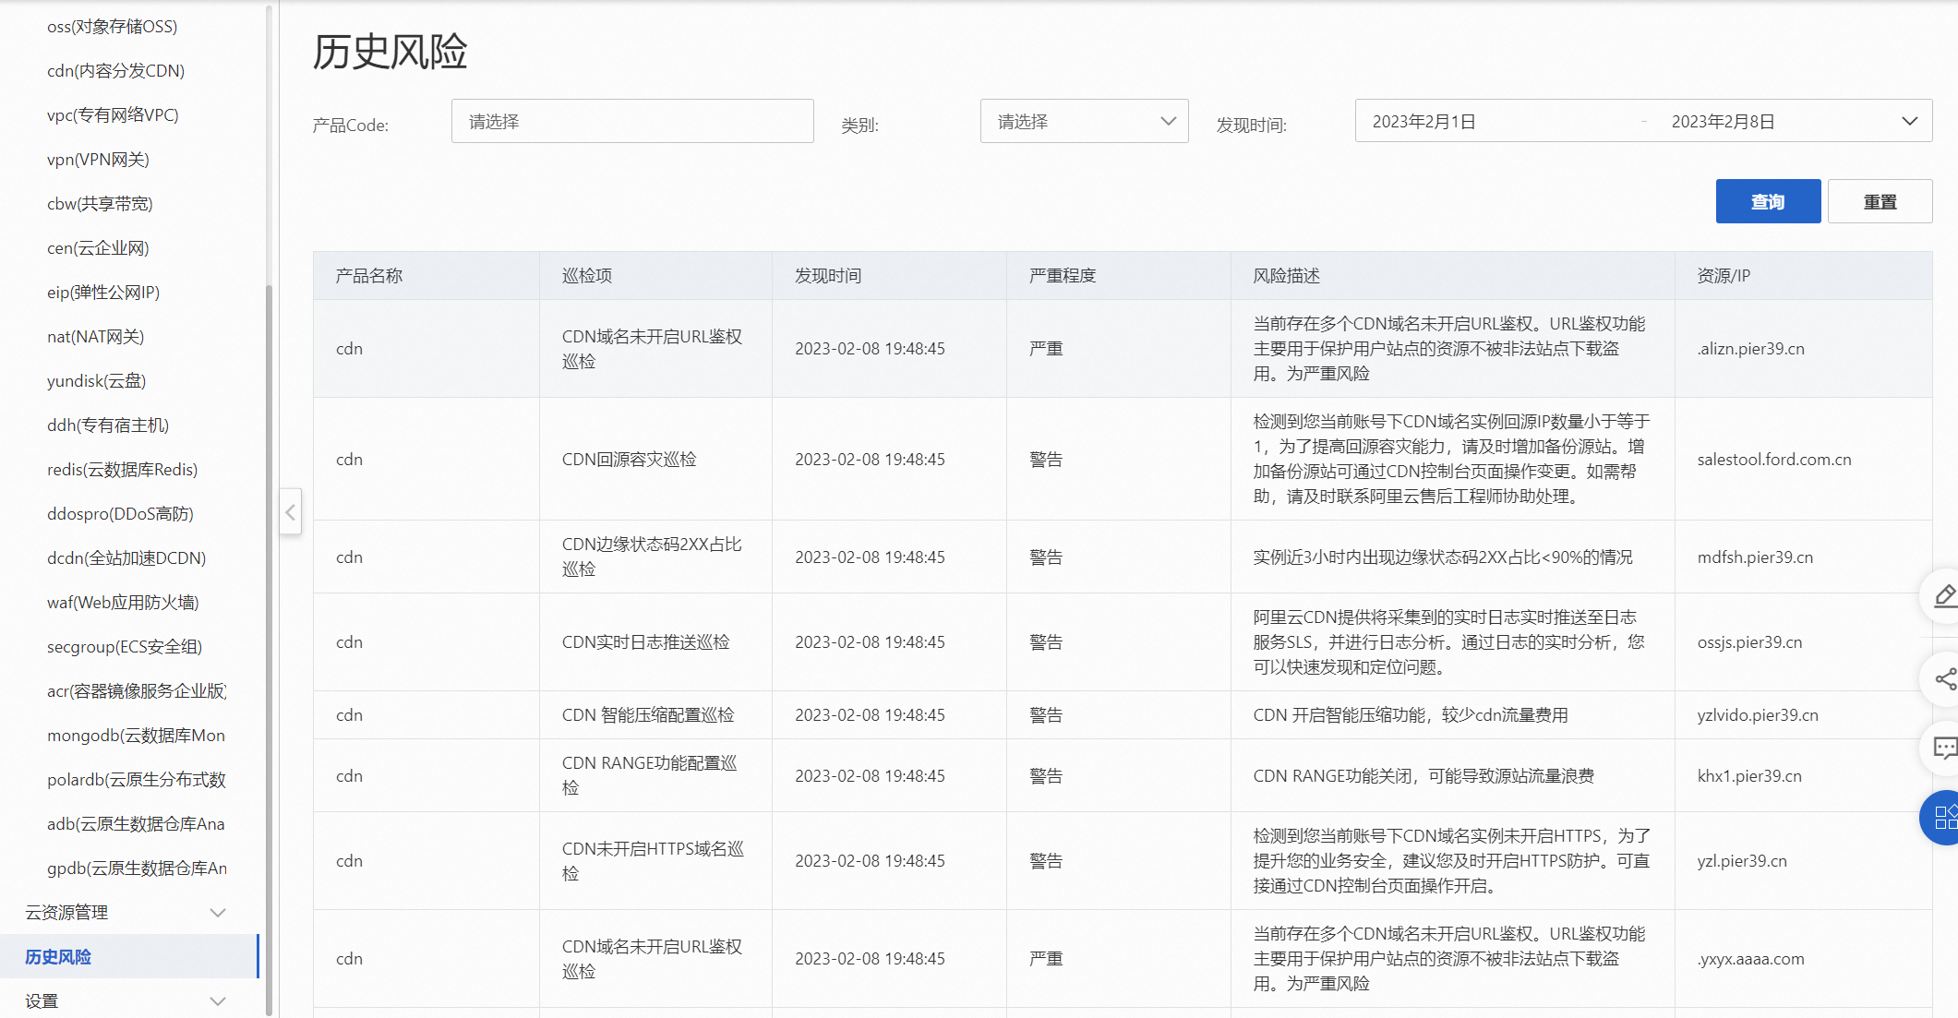The width and height of the screenshot is (1958, 1018).
Task: Open cdn(内容分发CDN) in the sidebar
Action: pos(116,71)
